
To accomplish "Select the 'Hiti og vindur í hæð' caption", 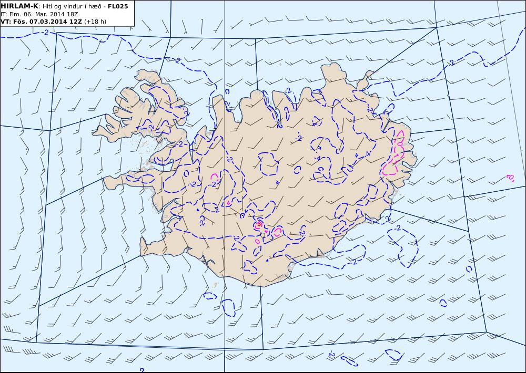I will coord(72,6).
